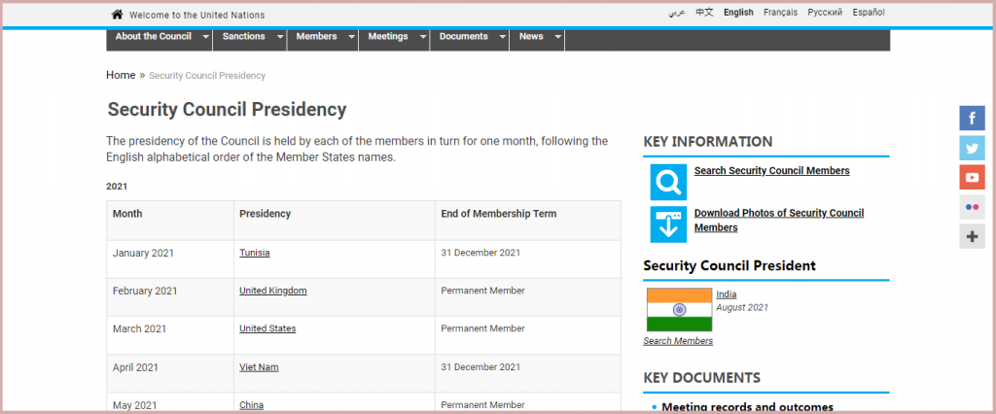Click Permanent Member in United States row

point(482,328)
